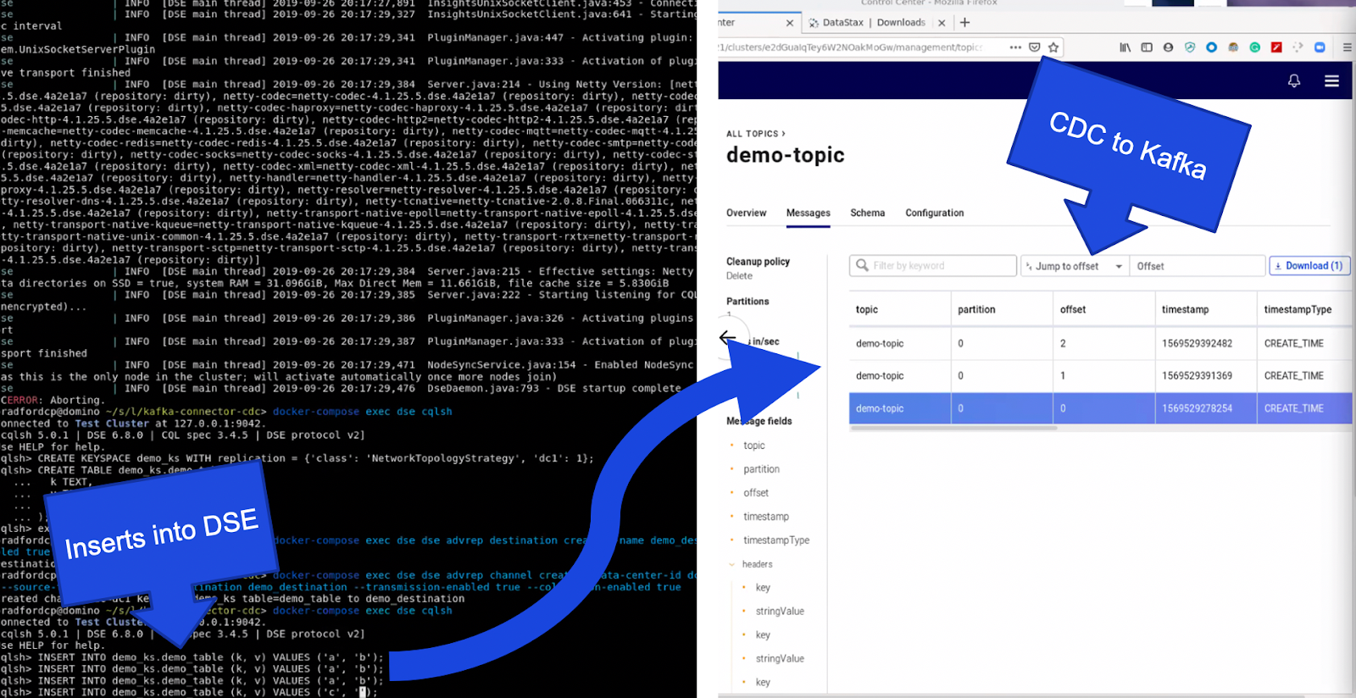Select the partition field in Message fields
The image size is (1356, 698).
point(761,469)
